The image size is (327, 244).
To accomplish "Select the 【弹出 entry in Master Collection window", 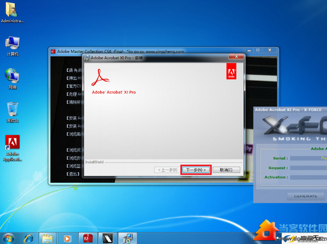I will (74, 77).
